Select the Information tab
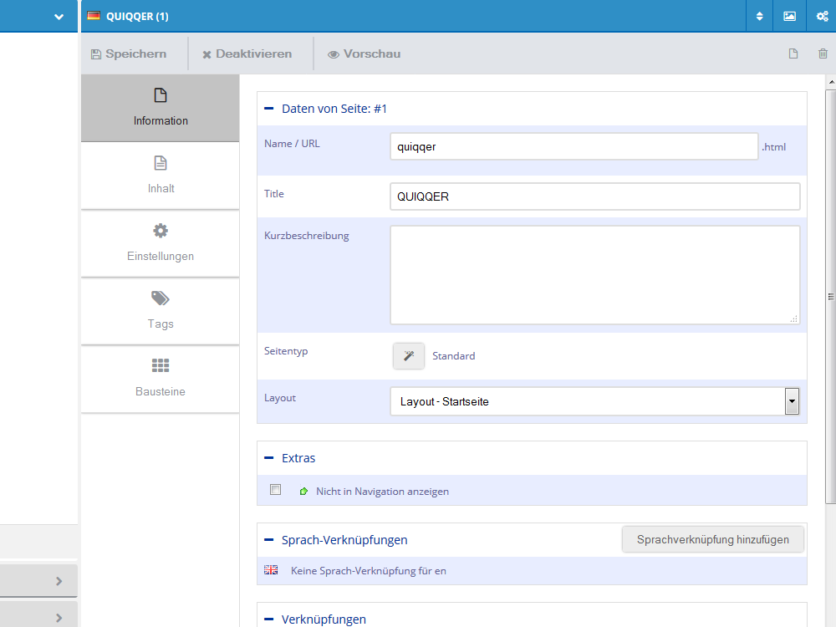836x627 pixels. click(x=160, y=108)
